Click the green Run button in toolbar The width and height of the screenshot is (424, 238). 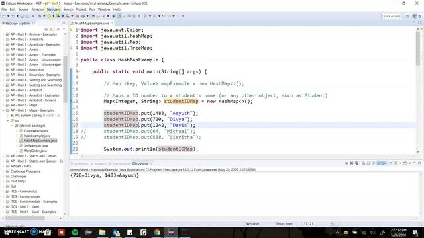[49, 16]
